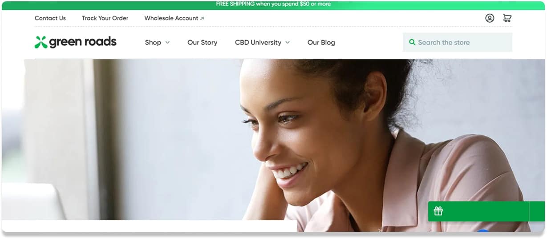Image resolution: width=547 pixels, height=250 pixels.
Task: Open the Contact Us link
Action: pyautogui.click(x=50, y=18)
